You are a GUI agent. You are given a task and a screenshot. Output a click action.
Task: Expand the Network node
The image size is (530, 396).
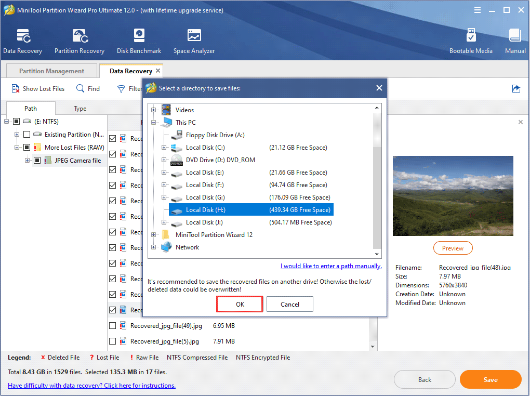pyautogui.click(x=153, y=247)
